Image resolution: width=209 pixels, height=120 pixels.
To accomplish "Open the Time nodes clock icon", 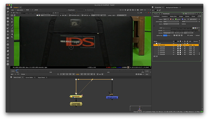I will 8,15.
